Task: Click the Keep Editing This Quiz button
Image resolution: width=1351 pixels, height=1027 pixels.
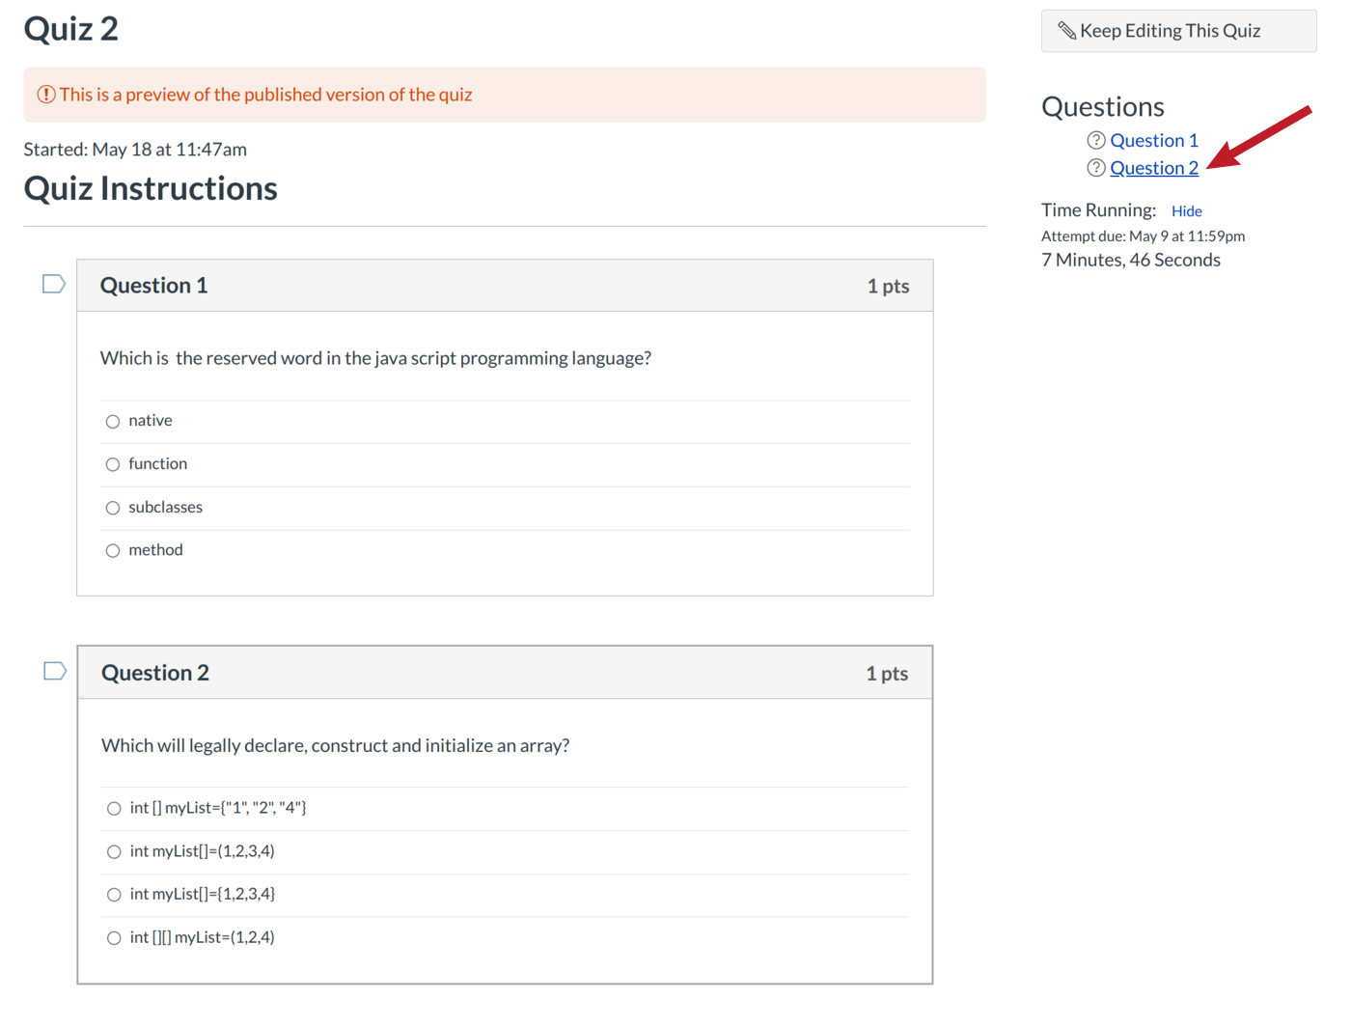Action: point(1178,30)
